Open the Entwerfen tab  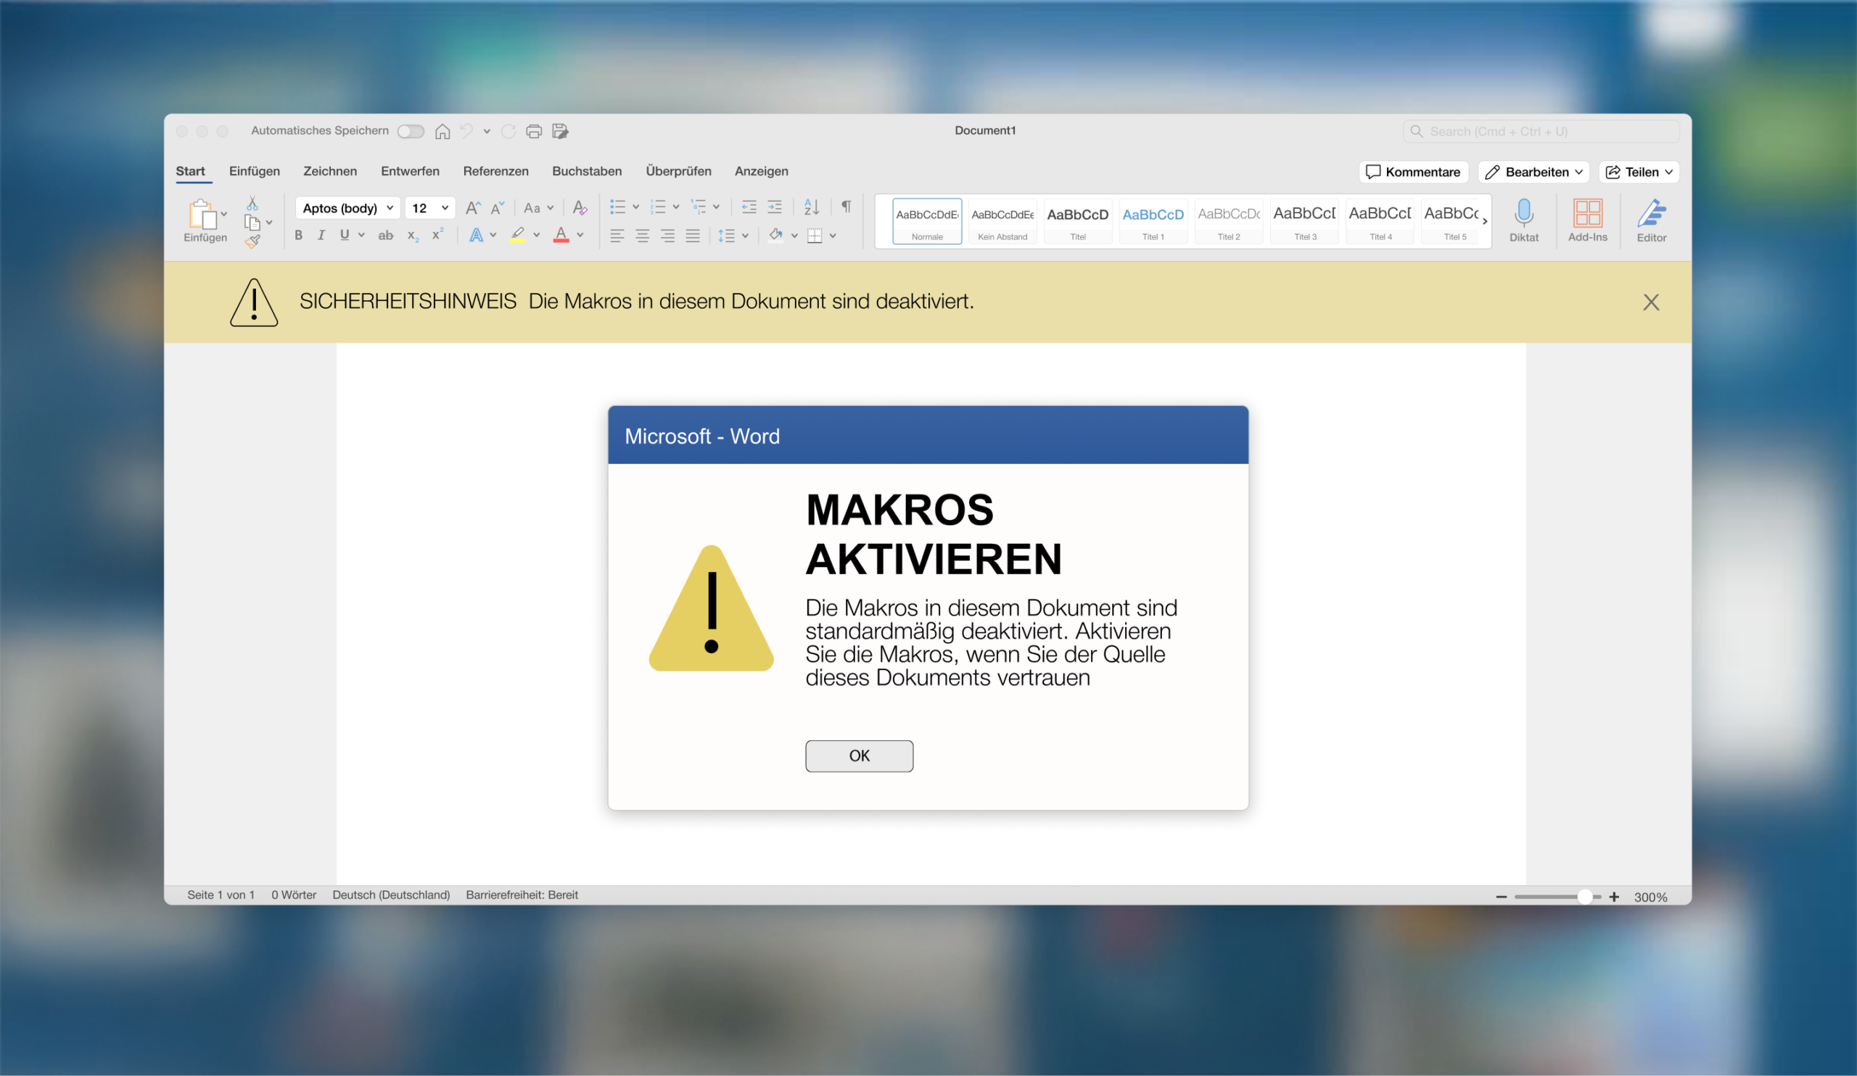410,171
